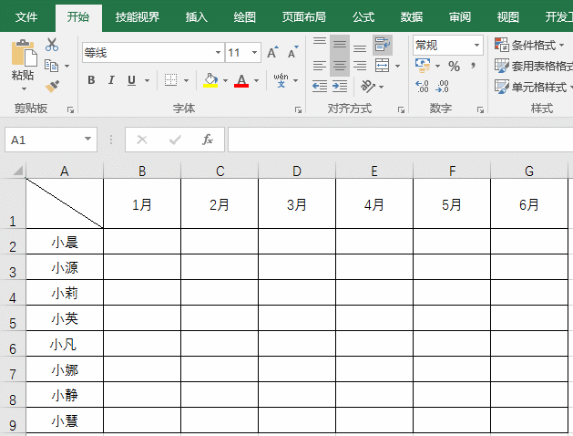Click the wén phonetic guide icon
The width and height of the screenshot is (573, 436).
coord(281,80)
